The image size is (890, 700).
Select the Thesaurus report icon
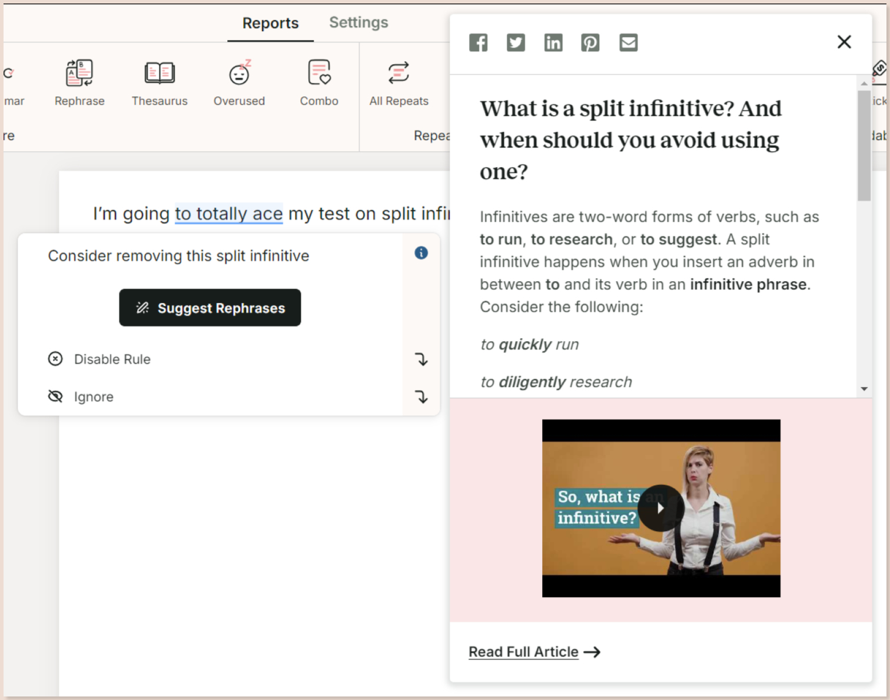click(x=159, y=82)
